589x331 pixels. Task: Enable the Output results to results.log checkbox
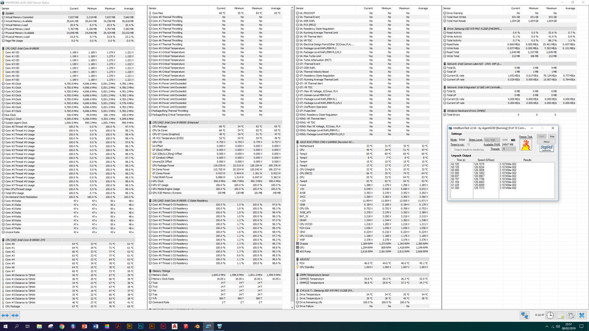452,149
